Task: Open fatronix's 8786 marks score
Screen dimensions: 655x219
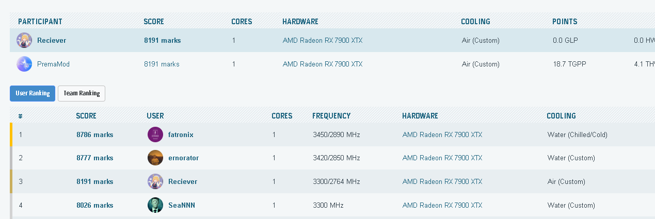Action: pos(94,134)
